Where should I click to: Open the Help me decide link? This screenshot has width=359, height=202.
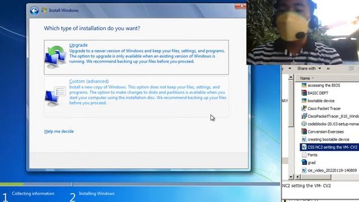coord(59,131)
